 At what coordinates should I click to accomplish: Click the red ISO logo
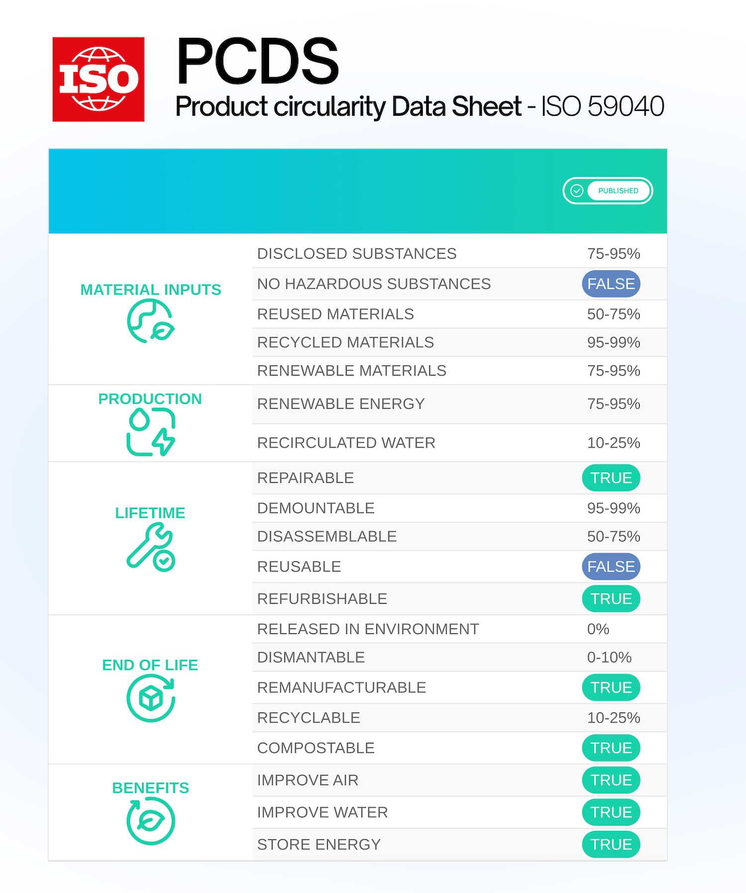tap(98, 80)
